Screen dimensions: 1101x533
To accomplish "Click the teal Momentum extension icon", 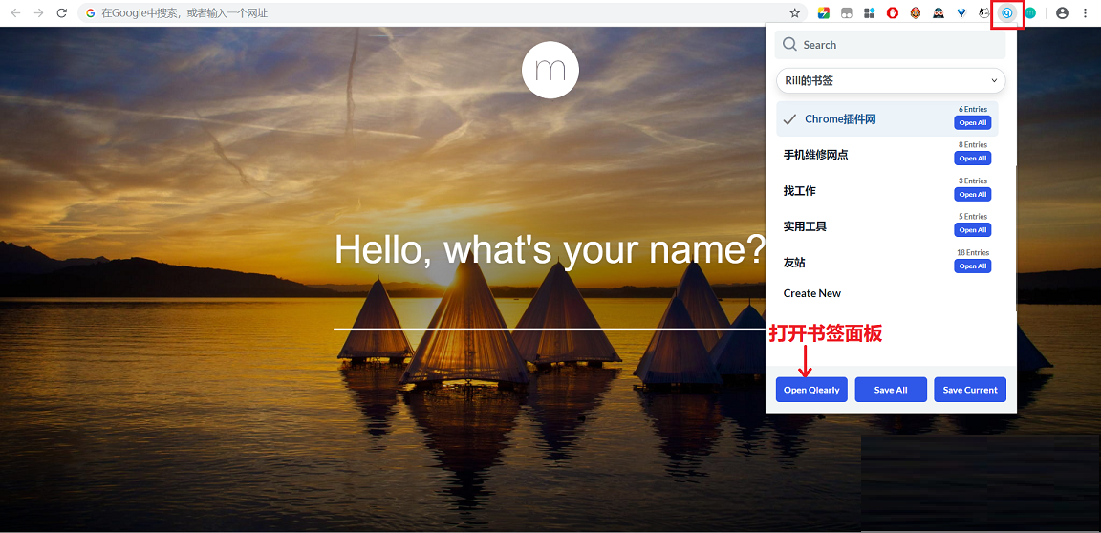I will (1030, 13).
